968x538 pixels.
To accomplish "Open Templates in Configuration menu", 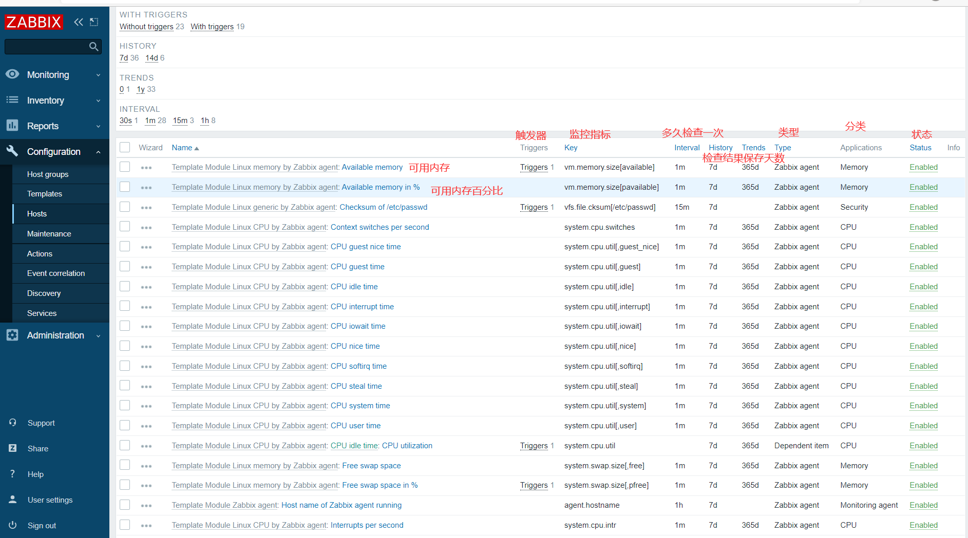I will [45, 194].
